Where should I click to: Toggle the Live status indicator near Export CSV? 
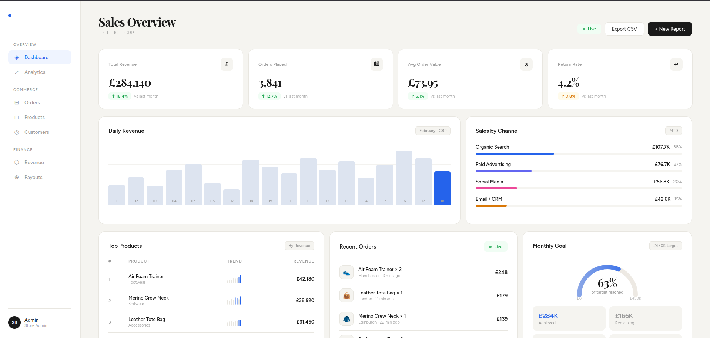click(589, 28)
